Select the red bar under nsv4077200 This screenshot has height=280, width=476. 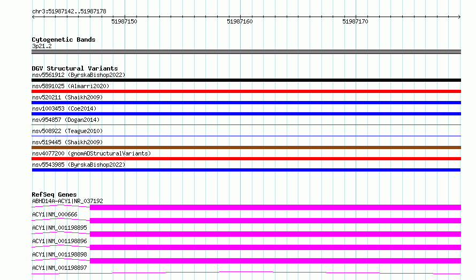point(246,159)
